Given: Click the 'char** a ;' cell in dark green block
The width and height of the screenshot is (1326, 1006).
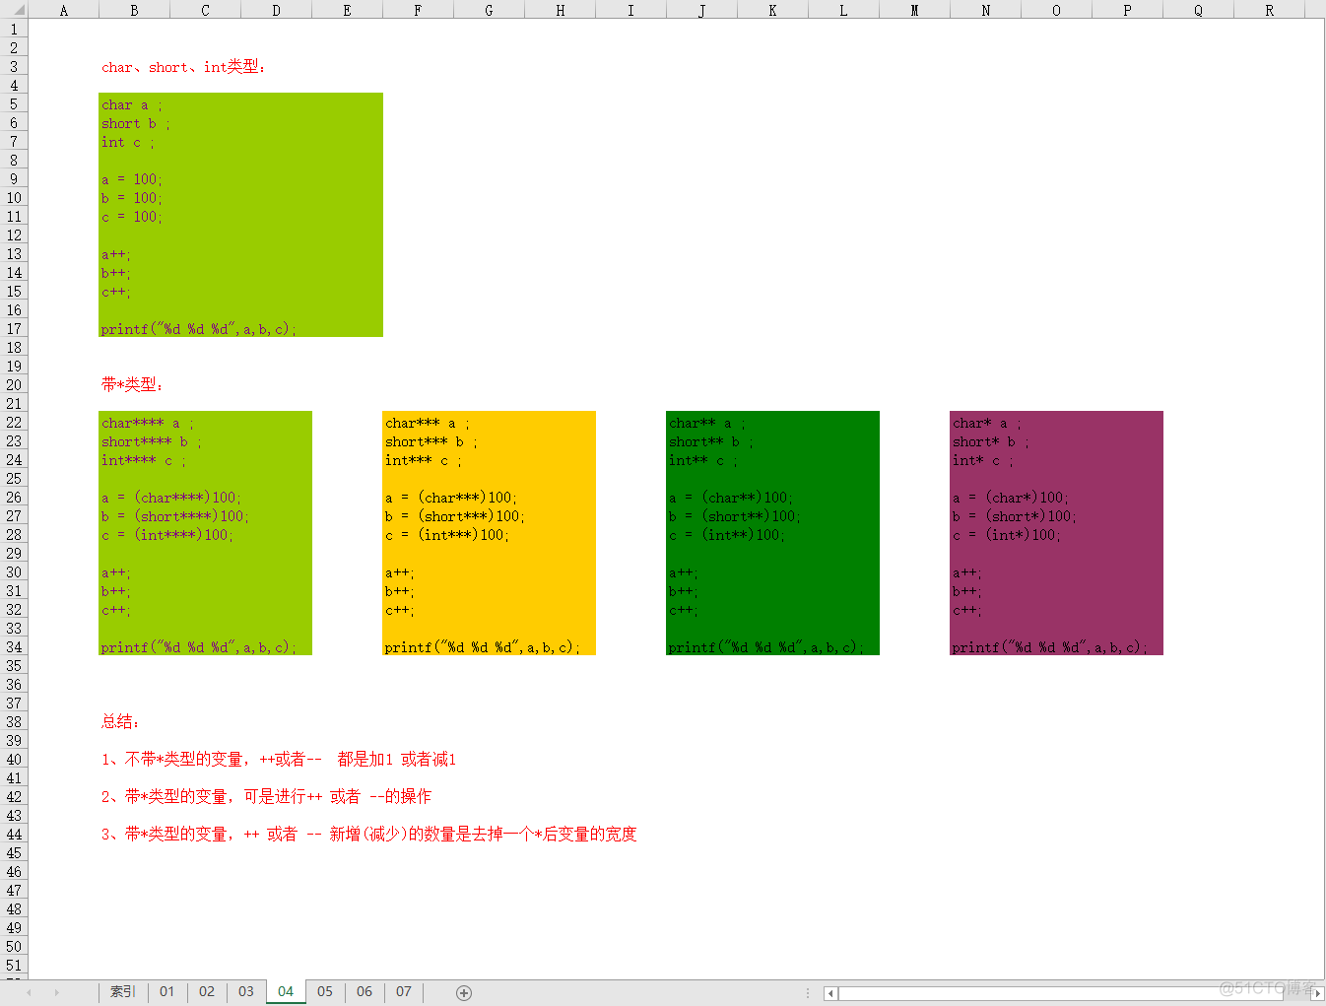Looking at the screenshot, I should [707, 423].
